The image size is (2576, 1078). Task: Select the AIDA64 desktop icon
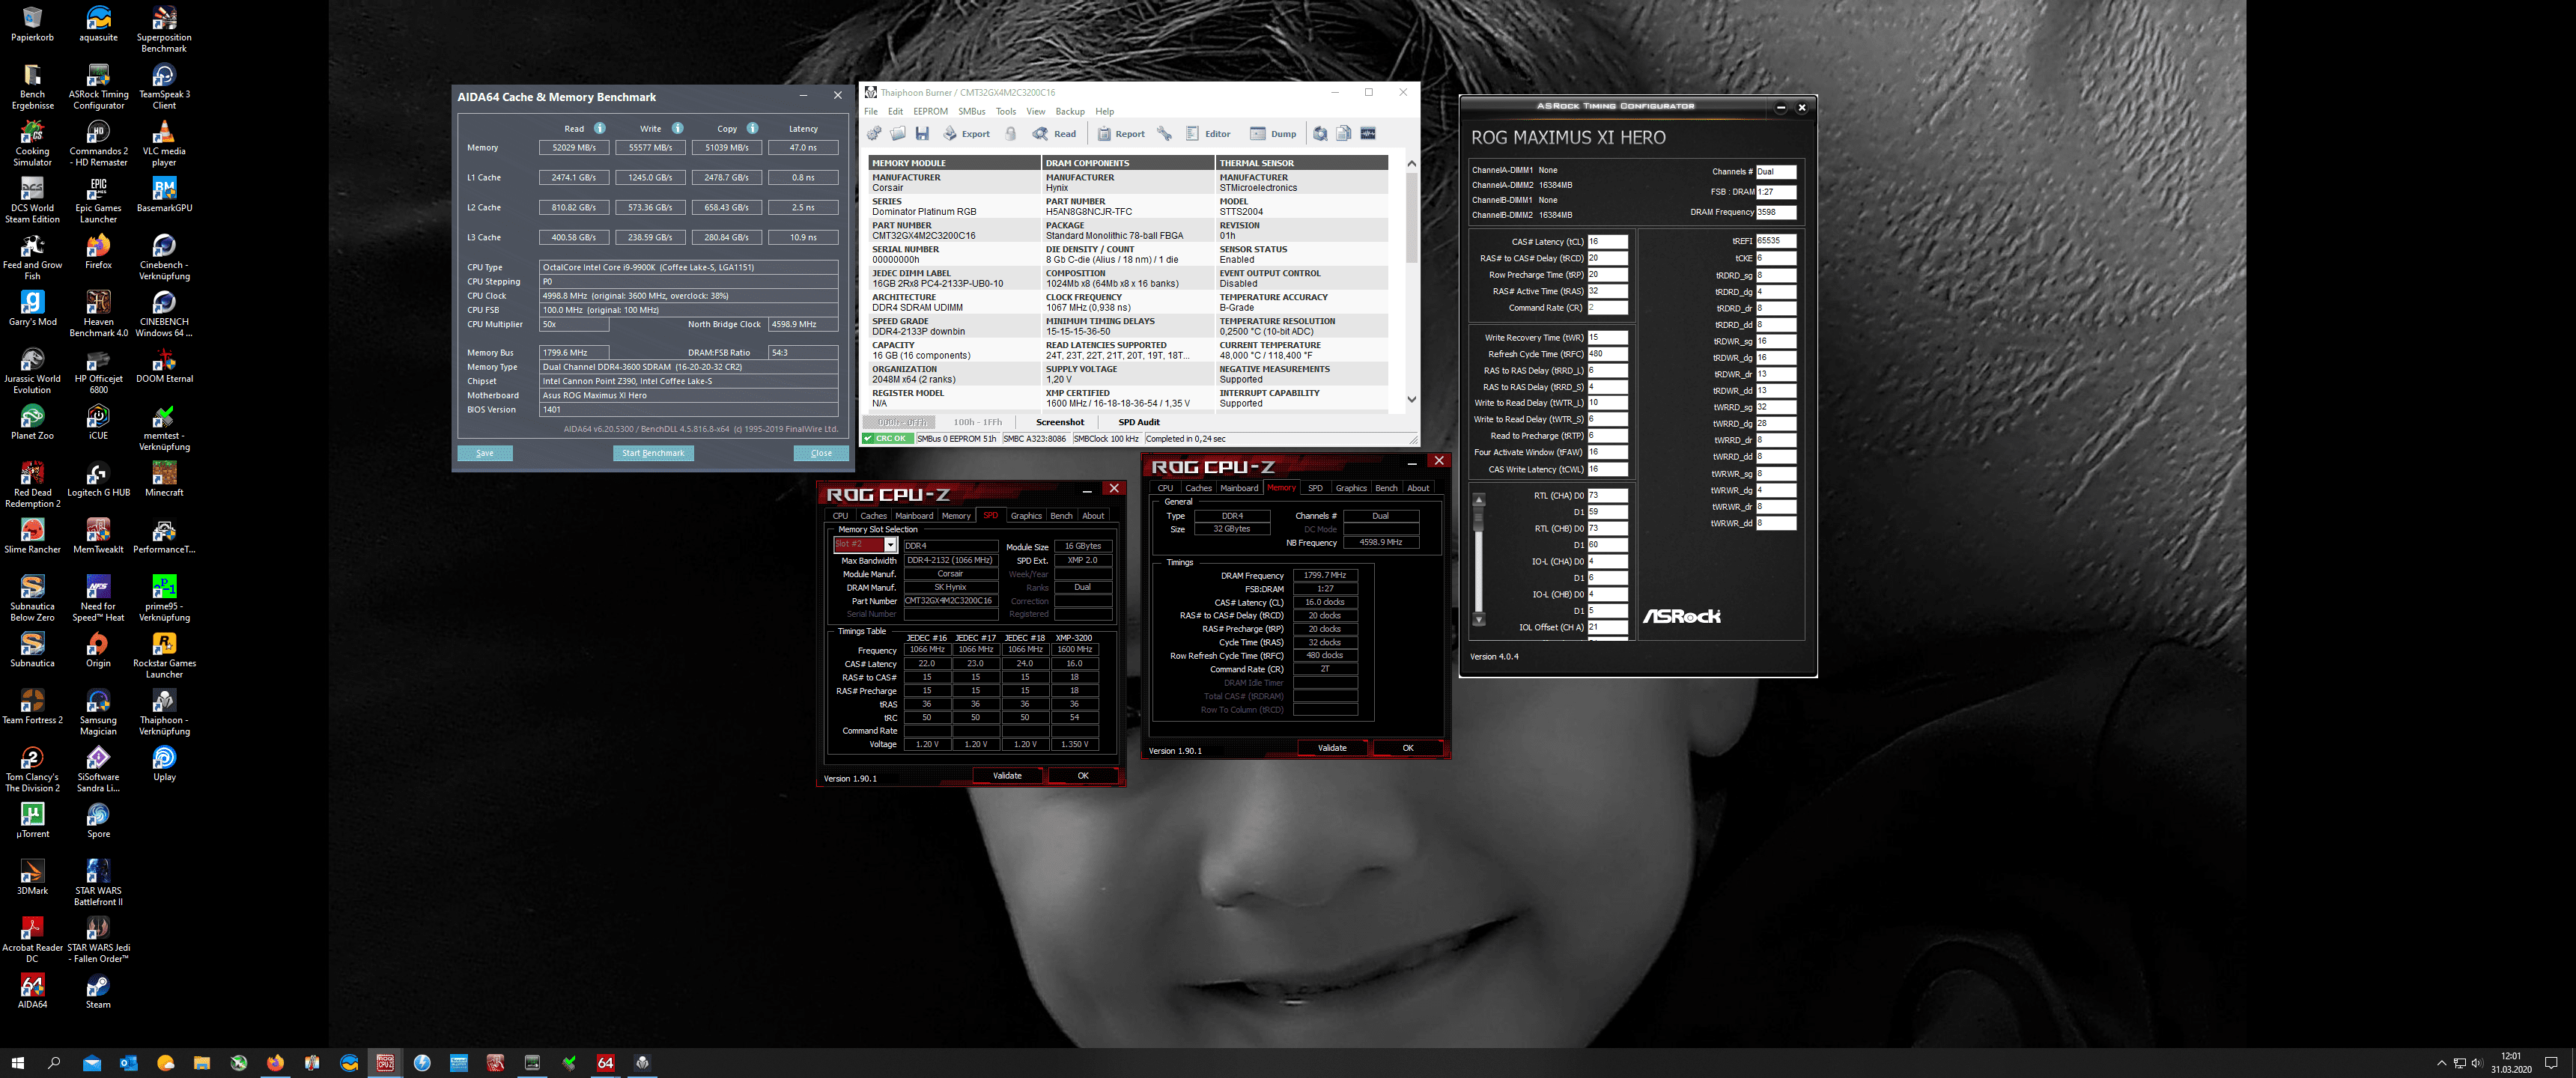32,990
